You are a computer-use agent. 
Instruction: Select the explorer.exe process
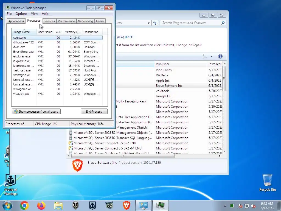click(x=57, y=56)
